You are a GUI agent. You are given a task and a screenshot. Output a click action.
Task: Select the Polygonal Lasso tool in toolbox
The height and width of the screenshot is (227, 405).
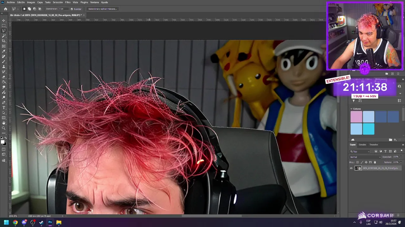click(x=4, y=31)
